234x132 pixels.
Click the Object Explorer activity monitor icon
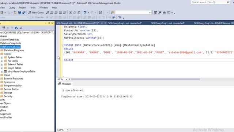coord(21,28)
